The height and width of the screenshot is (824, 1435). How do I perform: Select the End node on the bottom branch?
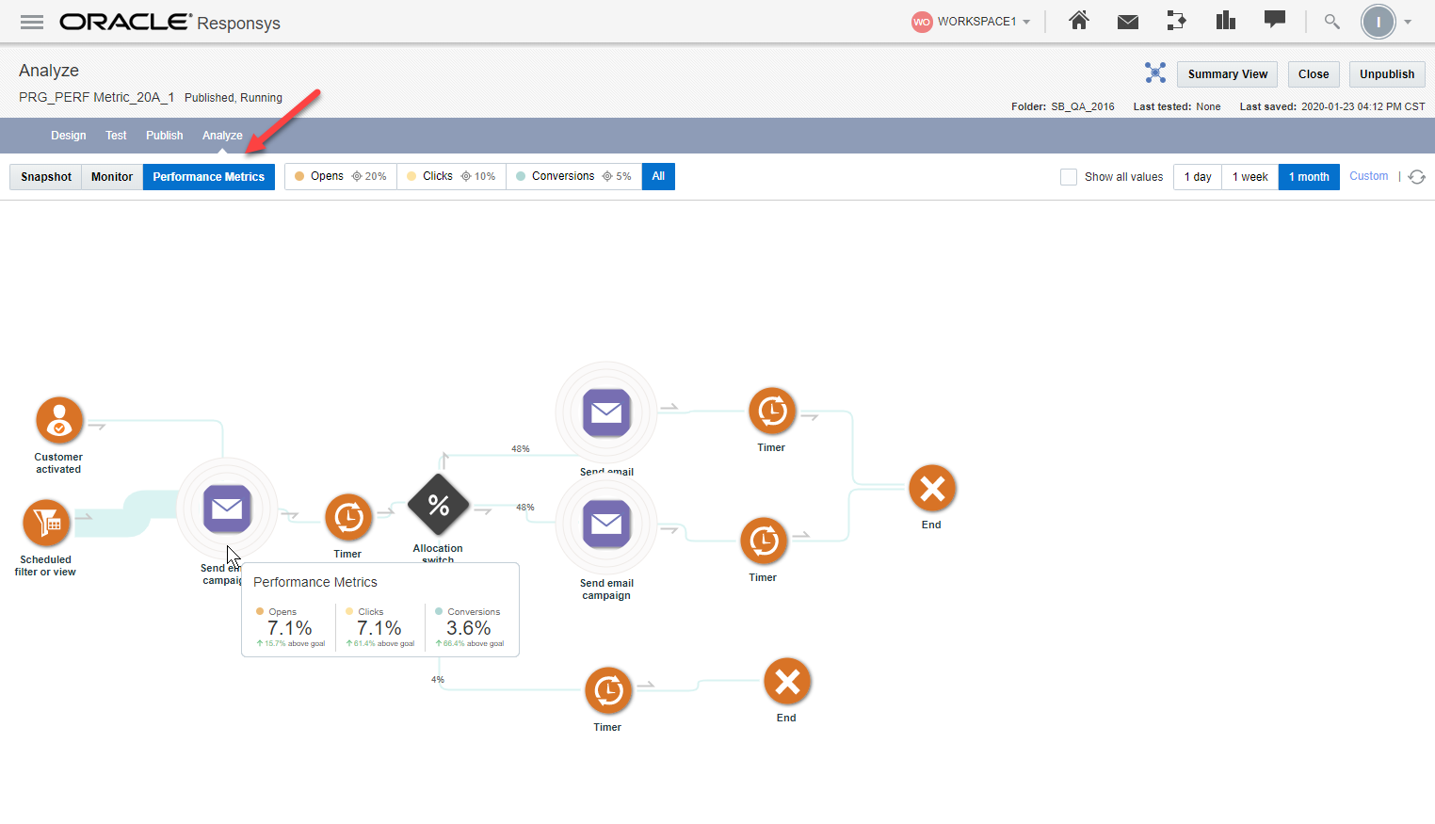coord(786,681)
